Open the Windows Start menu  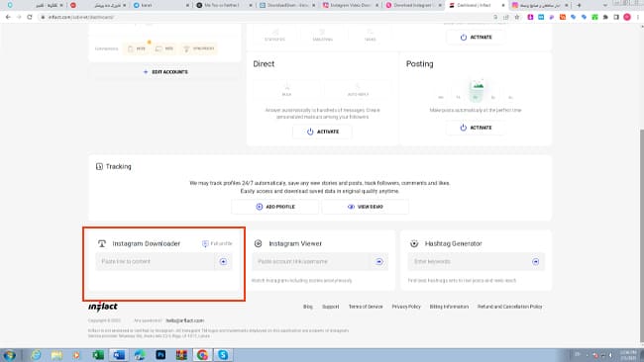click(x=9, y=355)
